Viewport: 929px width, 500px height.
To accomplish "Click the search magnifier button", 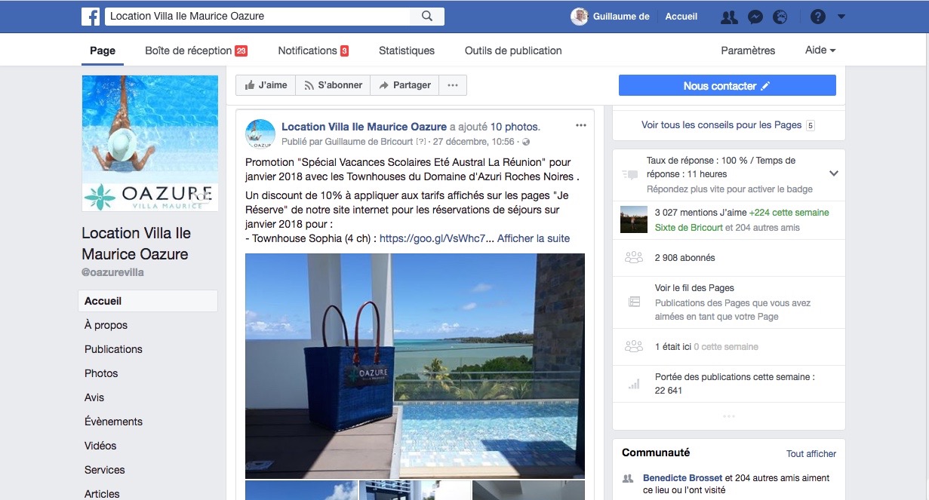I will tap(427, 17).
